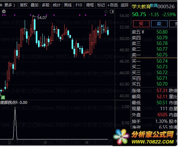Click the 买二 price 50.73
Image resolution: width=179 pixels, height=147 pixels.
click(x=162, y=67)
